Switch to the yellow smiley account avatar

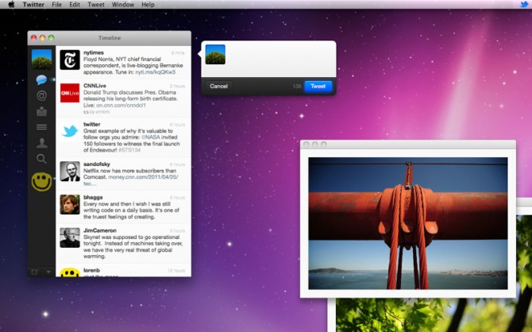(x=41, y=182)
